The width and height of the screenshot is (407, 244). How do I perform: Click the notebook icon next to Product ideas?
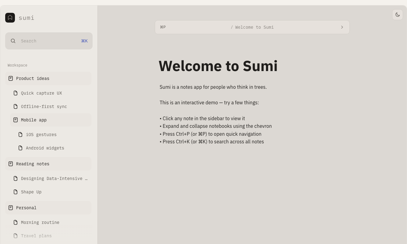coord(11,78)
